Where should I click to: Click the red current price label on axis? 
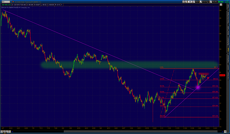click(222, 75)
